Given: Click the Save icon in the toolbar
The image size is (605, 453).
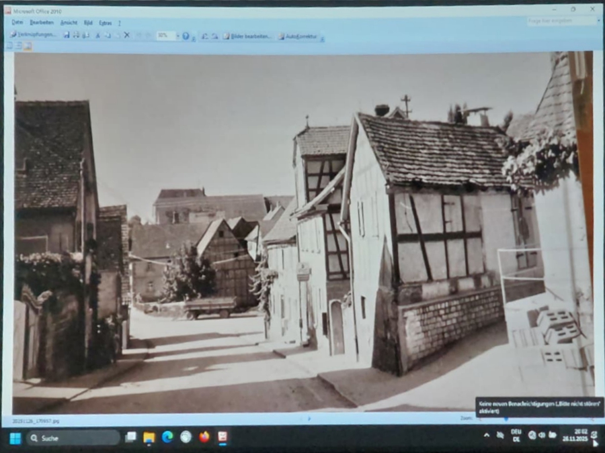Looking at the screenshot, I should tap(67, 35).
